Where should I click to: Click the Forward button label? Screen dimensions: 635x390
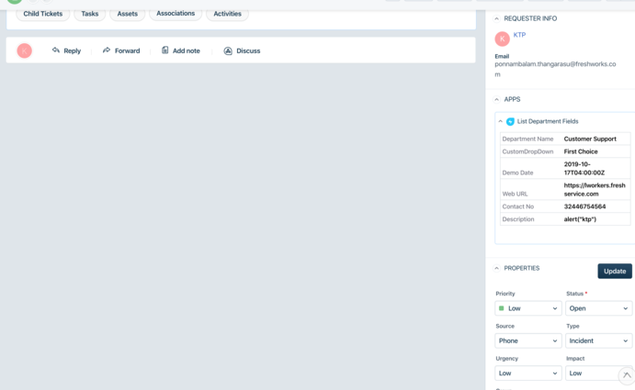(x=127, y=50)
